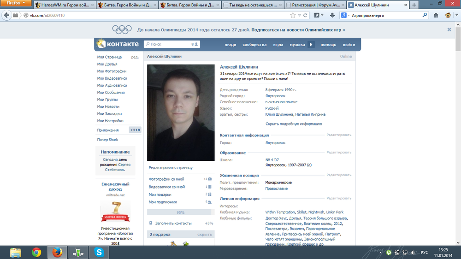Click the Редактировать страницу link
Screen dimensions: 461x259
click(x=171, y=168)
